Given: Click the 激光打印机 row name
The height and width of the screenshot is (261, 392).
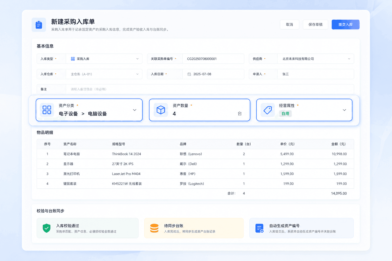Looking at the screenshot, I should click(72, 174).
